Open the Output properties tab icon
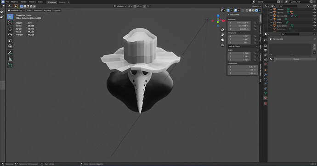The image size is (317, 166). pos(265,50)
